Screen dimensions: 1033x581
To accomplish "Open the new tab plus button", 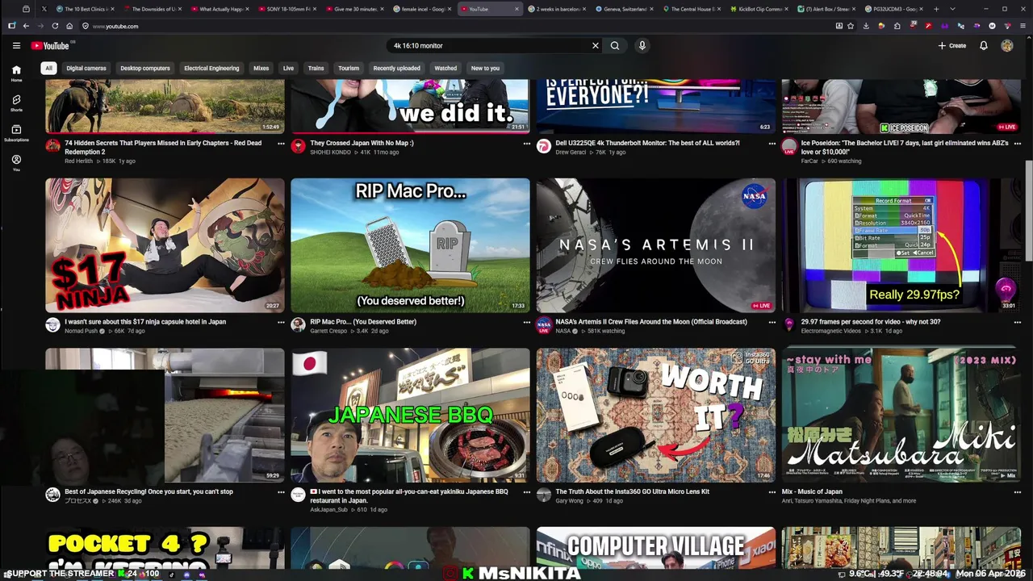I will pyautogui.click(x=936, y=9).
